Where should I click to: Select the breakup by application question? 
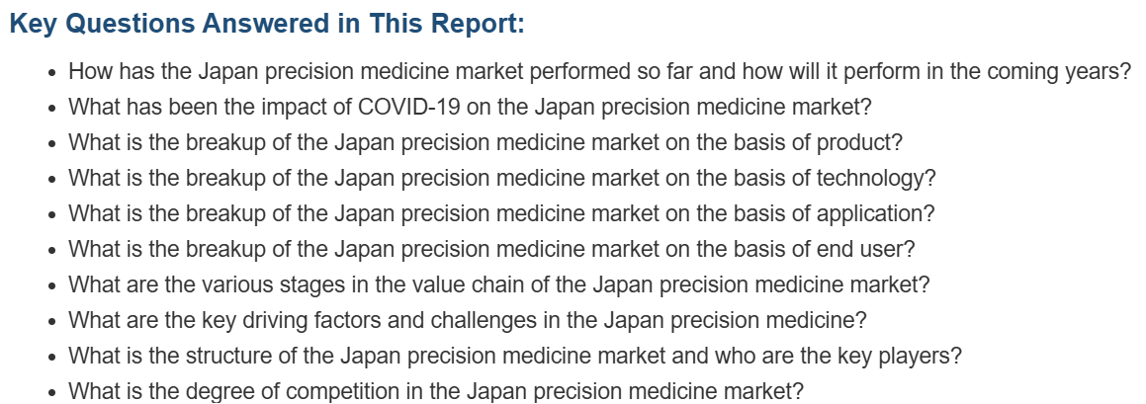[x=500, y=213]
